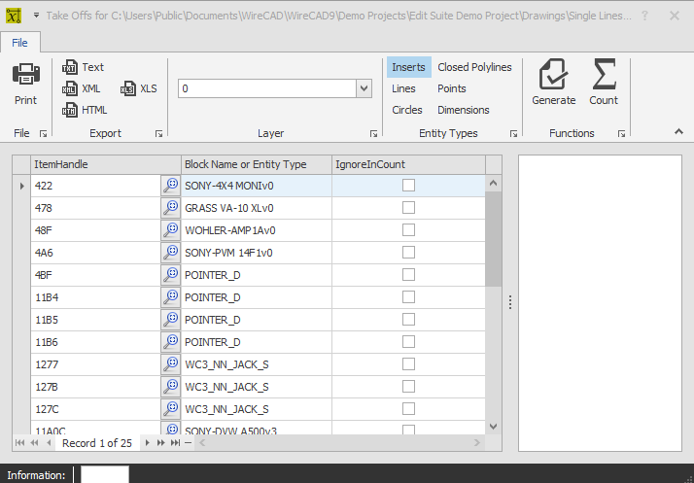Select the File ribbon tab
The width and height of the screenshot is (694, 483).
[19, 43]
